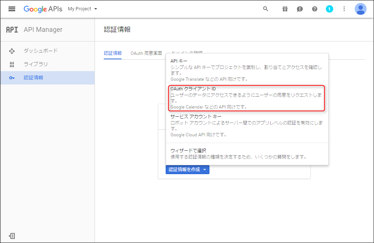The image size is (374, 243).
Task: Select the 認証情報 sidebar item
Action: point(47,78)
